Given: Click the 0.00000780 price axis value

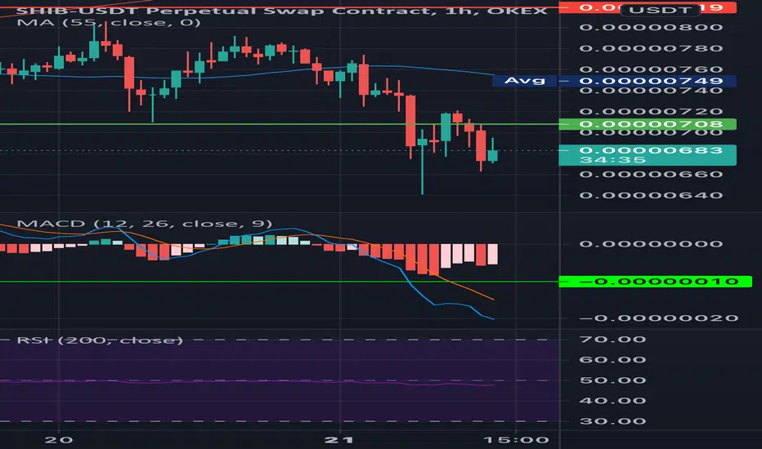Looking at the screenshot, I should point(651,48).
